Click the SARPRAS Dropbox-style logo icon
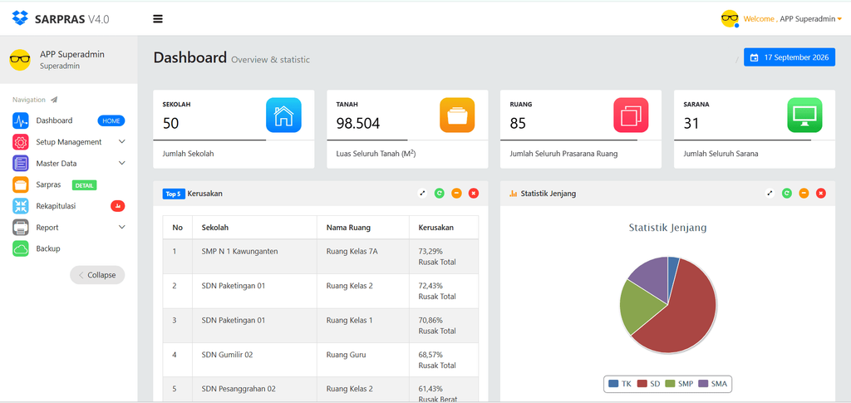851x403 pixels. 20,18
